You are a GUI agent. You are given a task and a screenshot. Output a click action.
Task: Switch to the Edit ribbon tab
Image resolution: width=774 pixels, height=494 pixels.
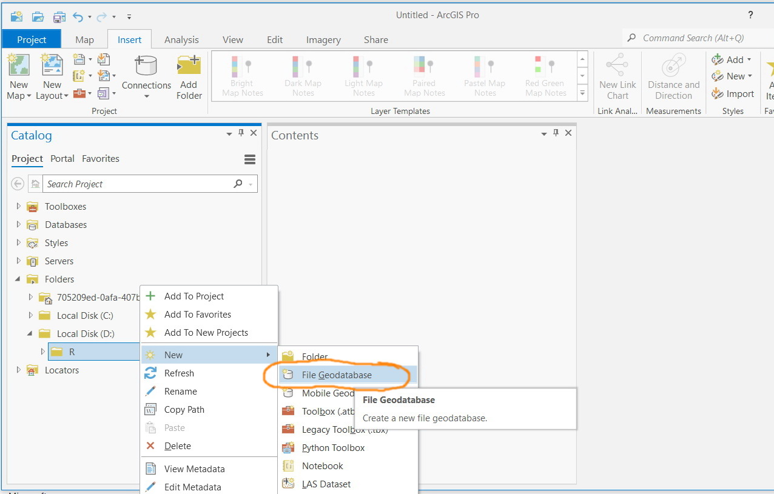click(275, 39)
